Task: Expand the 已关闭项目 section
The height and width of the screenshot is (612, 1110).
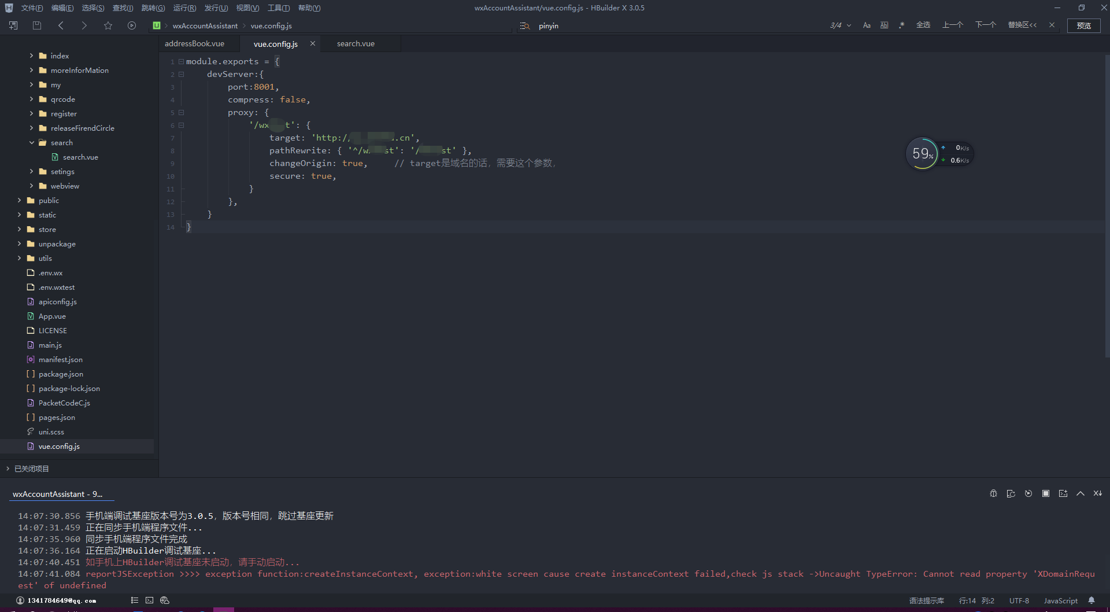Action: tap(8, 469)
